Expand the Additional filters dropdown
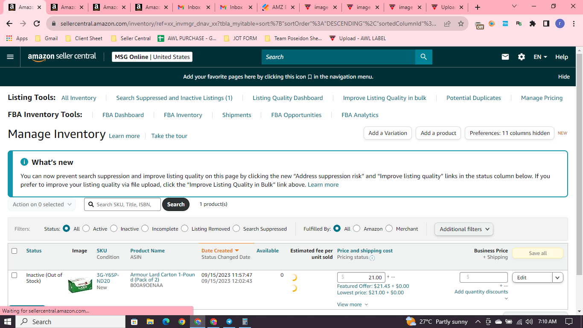This screenshot has width=583, height=328. [463, 229]
